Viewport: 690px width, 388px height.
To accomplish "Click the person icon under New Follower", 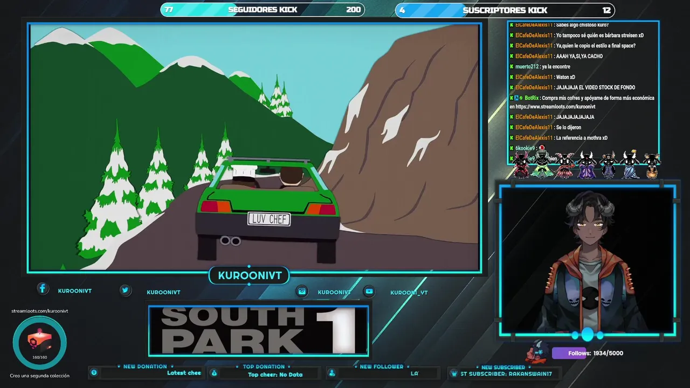I will 332,373.
